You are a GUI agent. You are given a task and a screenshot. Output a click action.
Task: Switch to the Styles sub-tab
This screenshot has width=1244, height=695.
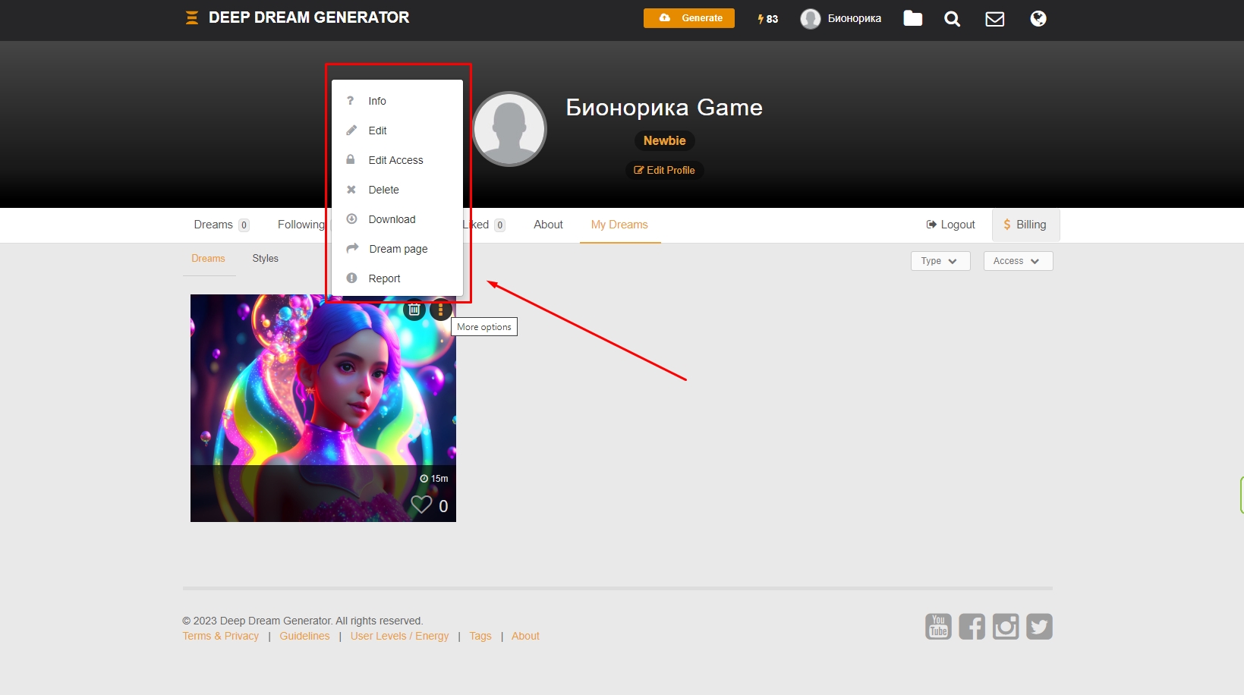tap(266, 259)
